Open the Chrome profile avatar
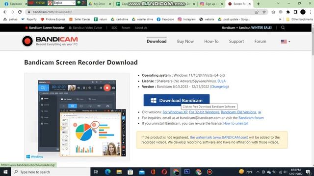Image resolution: width=314 pixels, height=176 pixels. pyautogui.click(x=303, y=12)
